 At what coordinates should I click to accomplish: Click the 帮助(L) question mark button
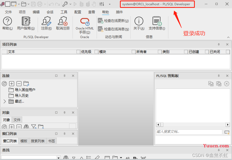(7, 23)
